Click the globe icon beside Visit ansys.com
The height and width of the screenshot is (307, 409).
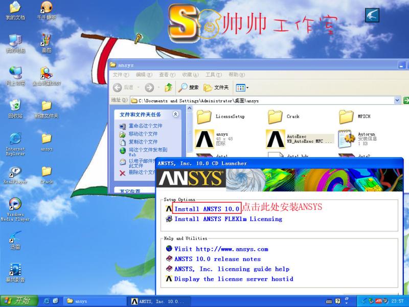169,249
